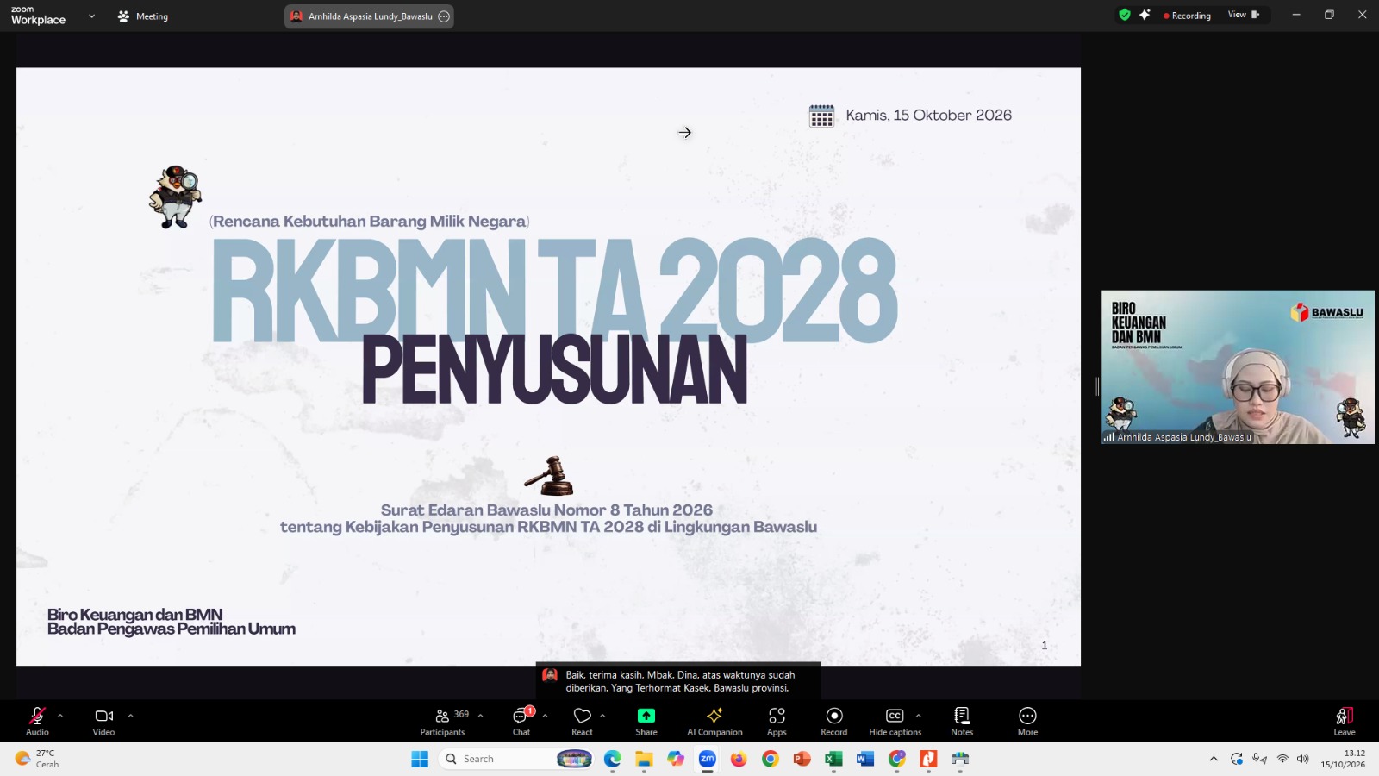Viewport: 1379px width, 776px height.
Task: Open the More options menu
Action: [x=1027, y=721]
